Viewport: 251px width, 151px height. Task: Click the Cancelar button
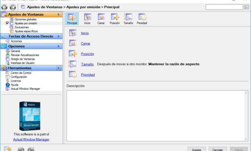[x=218, y=149]
